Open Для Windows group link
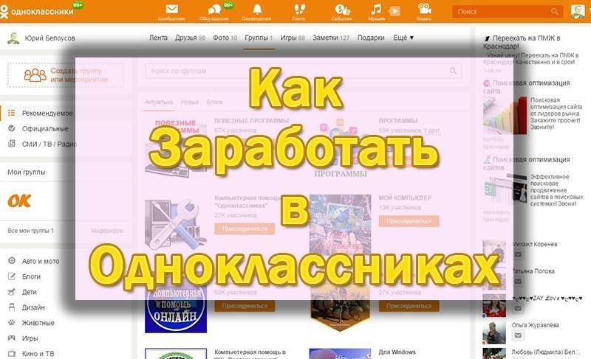The image size is (591, 359). 397,352
